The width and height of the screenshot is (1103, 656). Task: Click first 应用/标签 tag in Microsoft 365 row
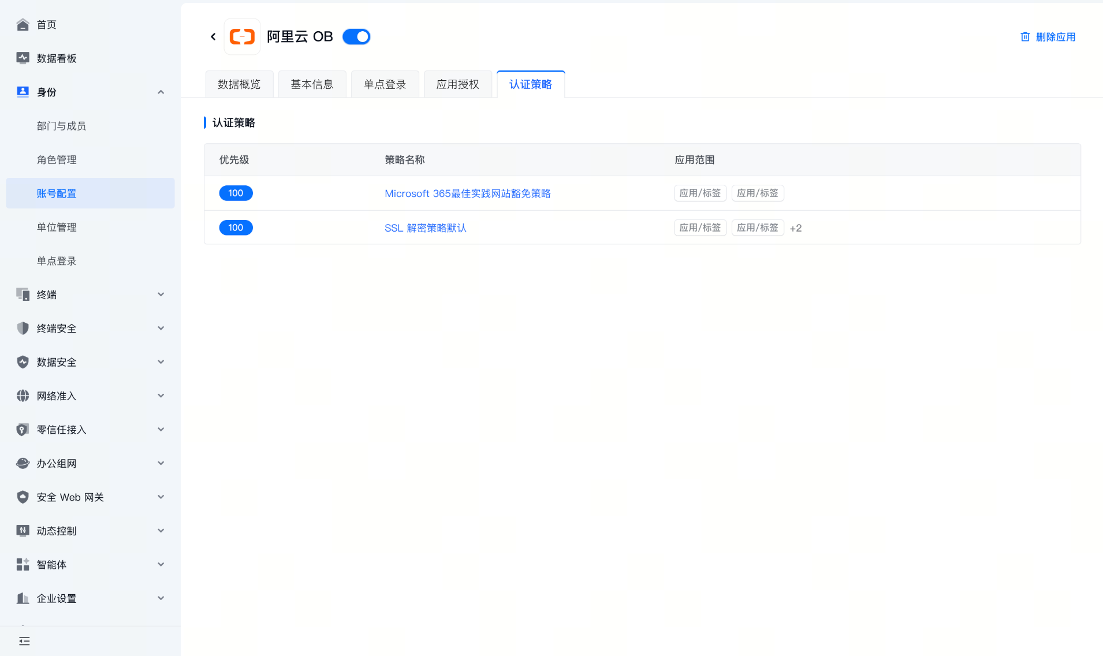(700, 193)
